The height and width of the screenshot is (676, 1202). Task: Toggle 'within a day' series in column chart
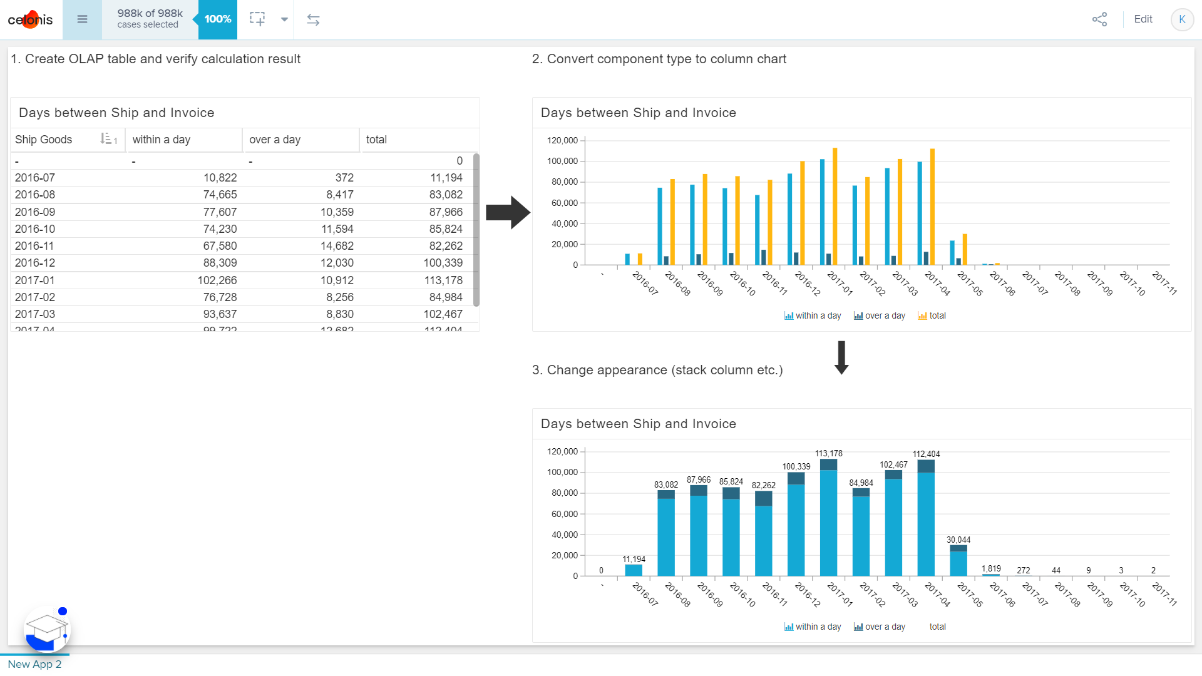(x=812, y=315)
